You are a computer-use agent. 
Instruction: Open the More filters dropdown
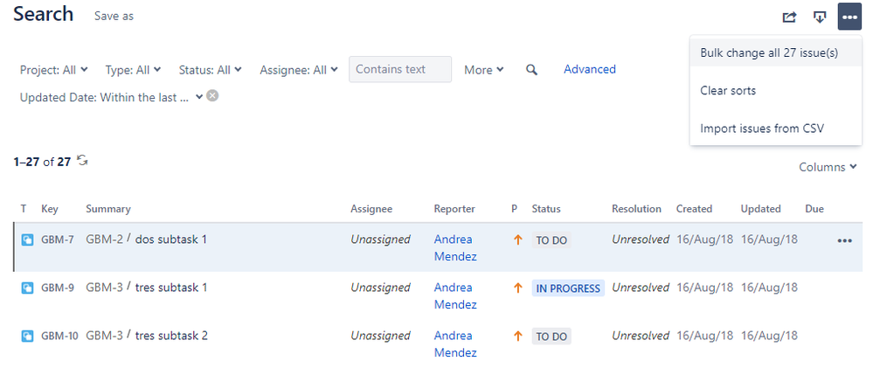pyautogui.click(x=484, y=70)
